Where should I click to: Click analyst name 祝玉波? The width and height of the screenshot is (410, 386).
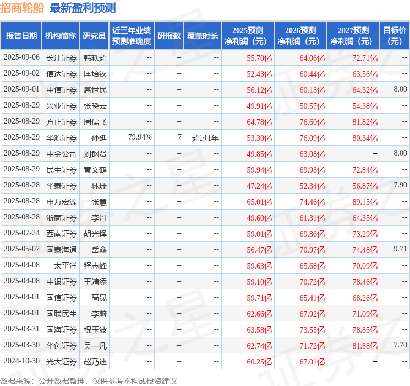95,330
